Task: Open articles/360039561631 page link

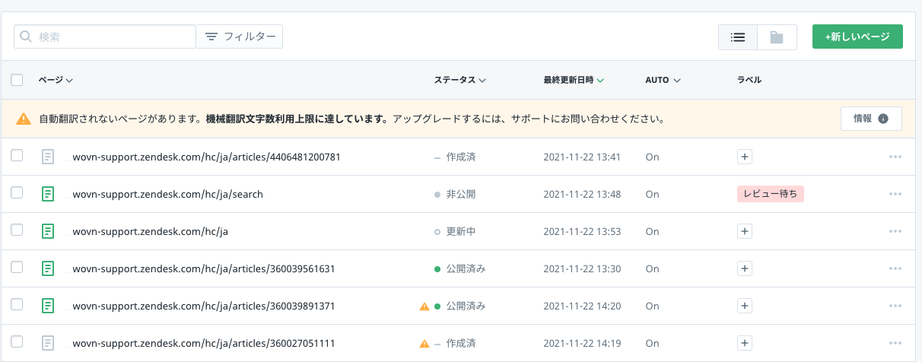Action: (204, 268)
